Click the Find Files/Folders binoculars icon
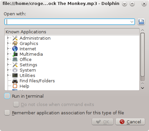Viewport: 149px width, 131px height. coord(15,81)
